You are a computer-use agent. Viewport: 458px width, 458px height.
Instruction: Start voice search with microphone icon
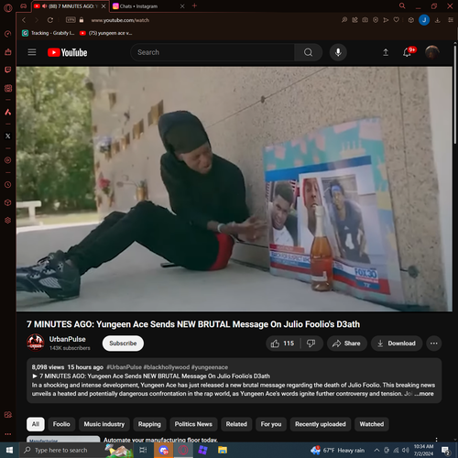[x=338, y=52]
